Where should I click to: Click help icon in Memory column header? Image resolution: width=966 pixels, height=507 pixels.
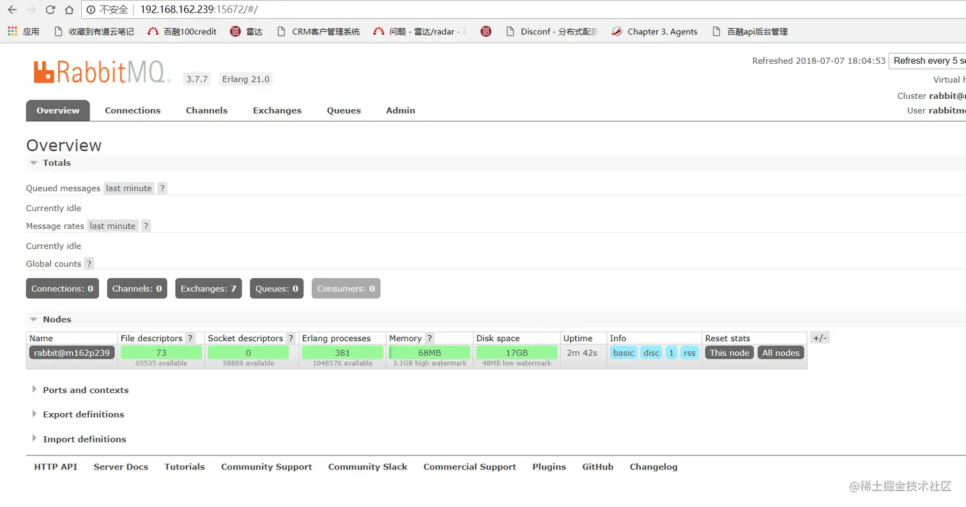tap(429, 338)
